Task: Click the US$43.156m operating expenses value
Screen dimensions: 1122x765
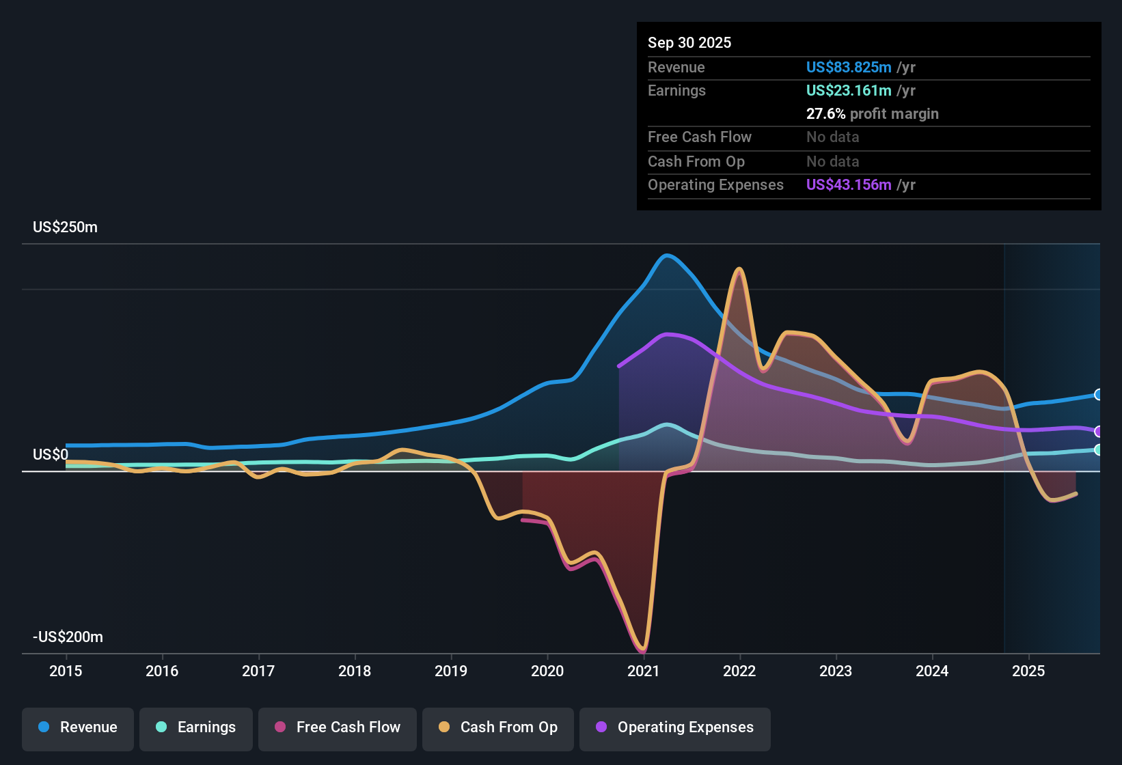Action: 848,184
